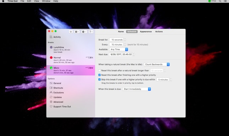The image size is (229, 136).
Task: Open the gear actions menu
Action: click(84, 32)
